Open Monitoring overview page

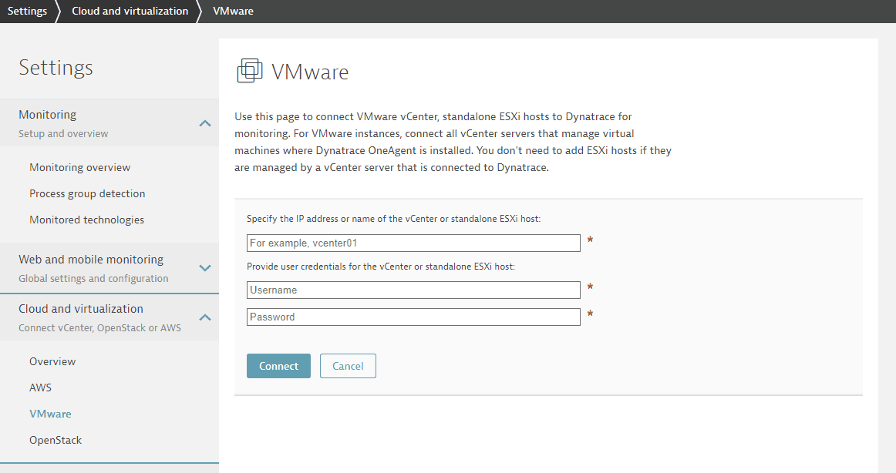pyautogui.click(x=80, y=167)
